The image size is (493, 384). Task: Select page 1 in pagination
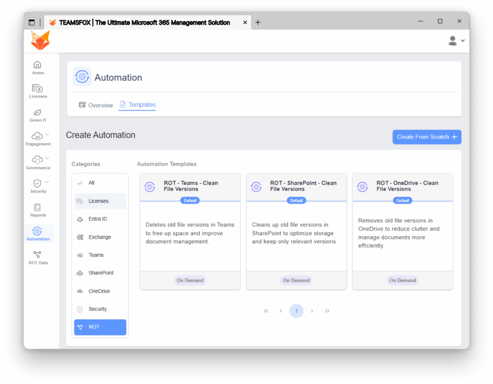click(x=296, y=311)
